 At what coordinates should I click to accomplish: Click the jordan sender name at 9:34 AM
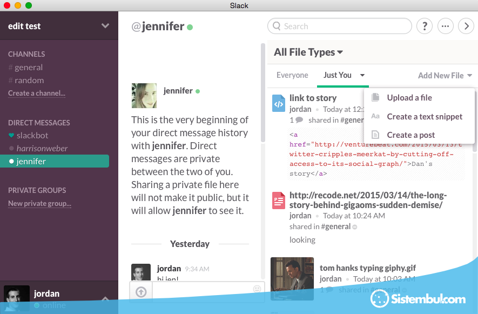pyautogui.click(x=169, y=268)
